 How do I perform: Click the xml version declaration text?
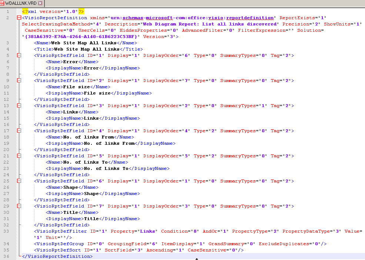coord(53,11)
